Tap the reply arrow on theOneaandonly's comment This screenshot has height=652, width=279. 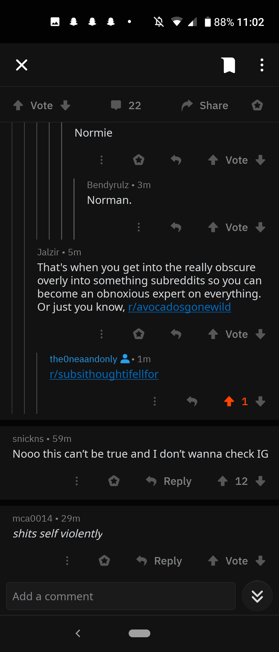tap(192, 401)
